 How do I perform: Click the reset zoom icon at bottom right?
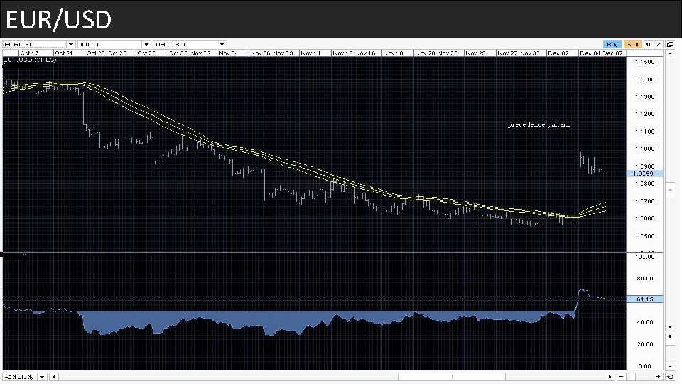coord(670,377)
